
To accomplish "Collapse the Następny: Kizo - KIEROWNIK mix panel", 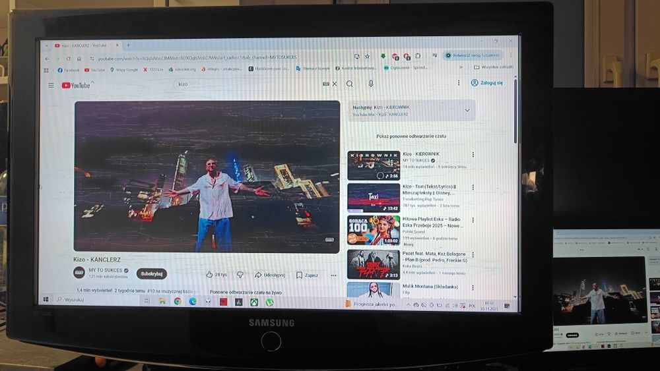I will coord(467,110).
